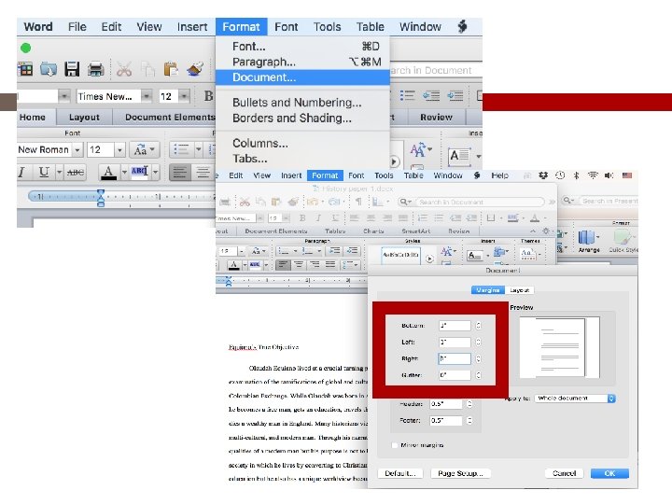672x504 pixels.
Task: Click the text highlight ABC icon in upper ribbon
Action: (139, 172)
